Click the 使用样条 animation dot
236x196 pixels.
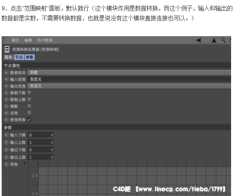(6, 120)
